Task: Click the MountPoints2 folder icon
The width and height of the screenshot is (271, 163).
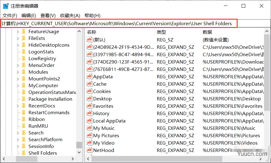Action: pos(24,79)
